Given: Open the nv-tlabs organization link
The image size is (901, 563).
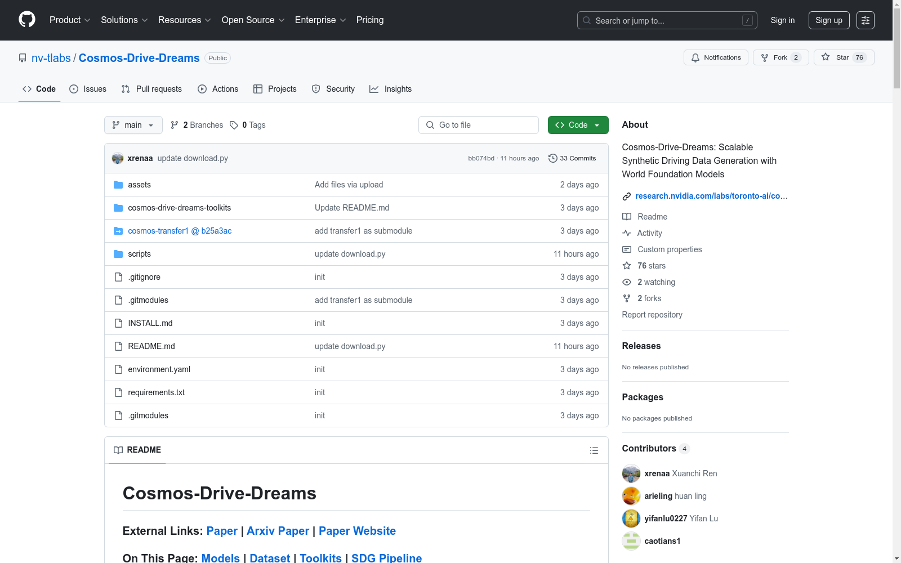Looking at the screenshot, I should point(51,58).
